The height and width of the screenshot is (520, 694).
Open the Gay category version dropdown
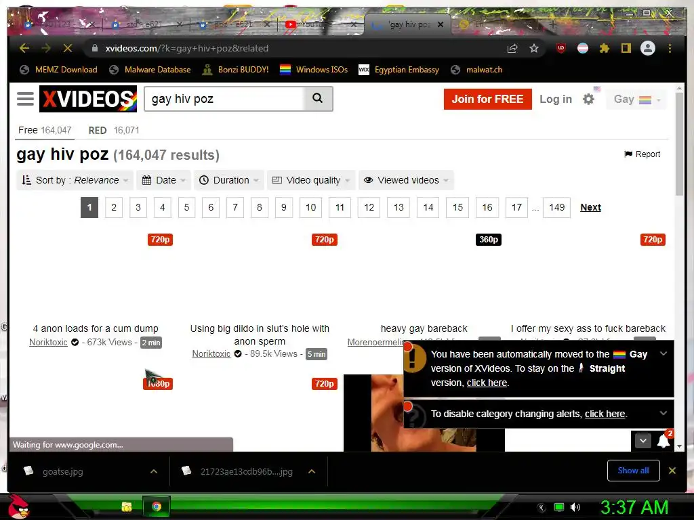click(636, 99)
